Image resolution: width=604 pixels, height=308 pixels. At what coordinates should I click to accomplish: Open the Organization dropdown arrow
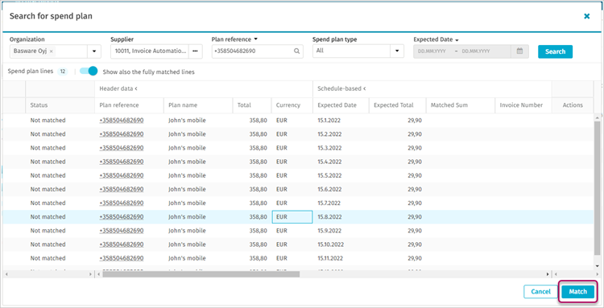click(94, 51)
